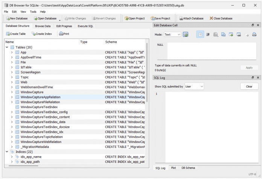Switch to the Execute SQL tab

[x=85, y=26]
